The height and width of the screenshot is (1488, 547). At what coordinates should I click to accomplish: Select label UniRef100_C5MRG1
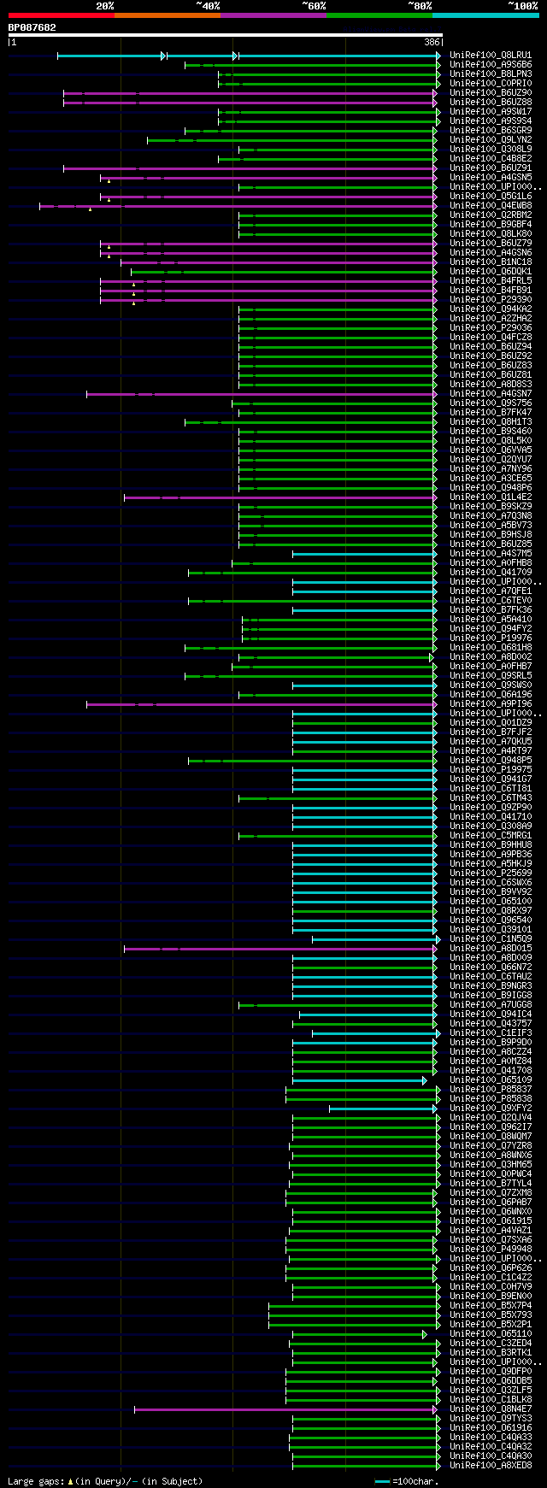[491, 836]
